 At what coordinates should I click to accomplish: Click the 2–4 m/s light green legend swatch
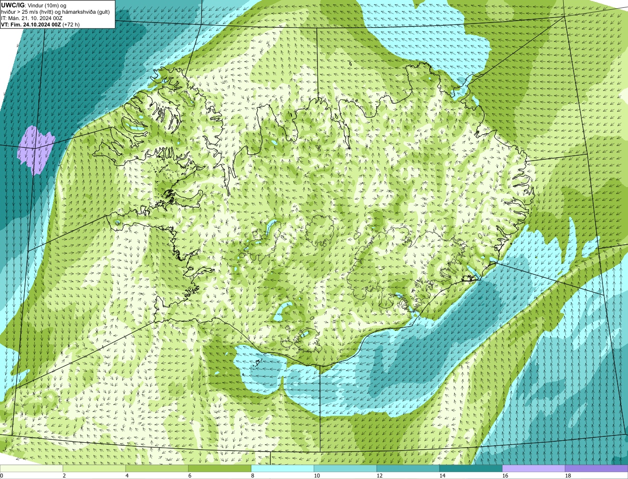click(x=94, y=468)
